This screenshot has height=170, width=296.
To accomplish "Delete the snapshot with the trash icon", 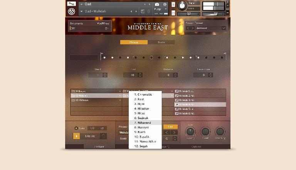I will (149, 12).
